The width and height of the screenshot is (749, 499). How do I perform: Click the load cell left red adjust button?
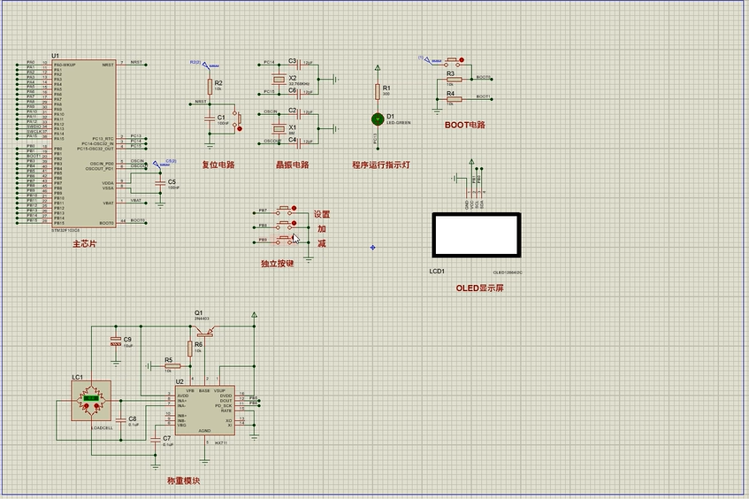point(87,406)
